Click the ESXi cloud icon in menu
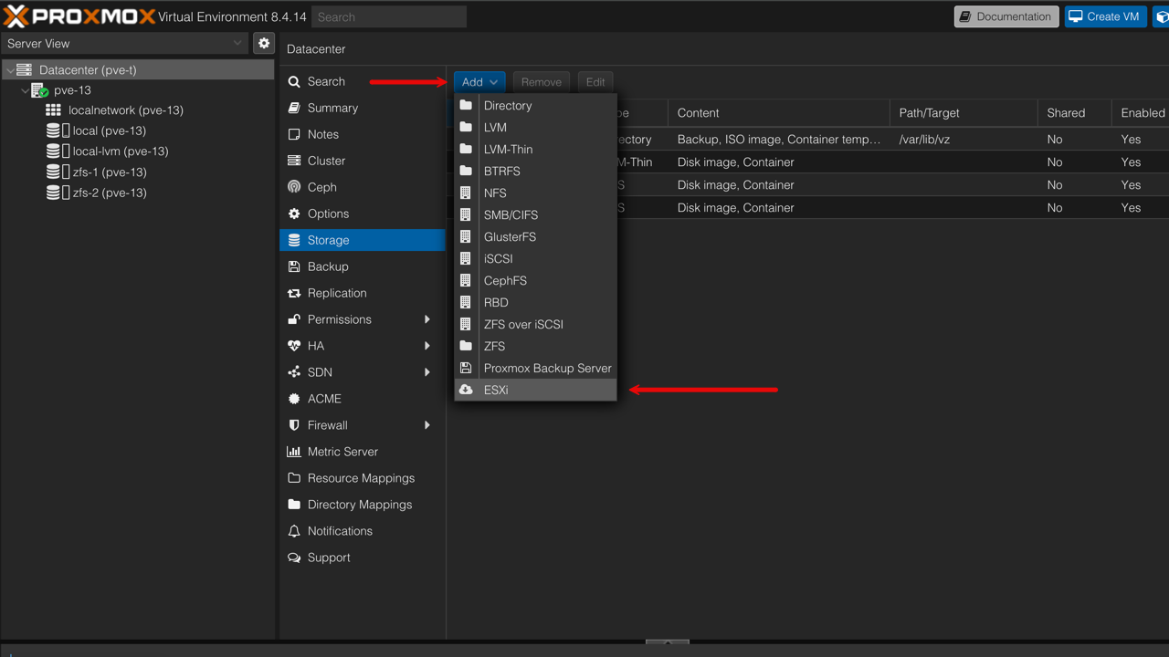Image resolution: width=1169 pixels, height=657 pixels. 466,390
